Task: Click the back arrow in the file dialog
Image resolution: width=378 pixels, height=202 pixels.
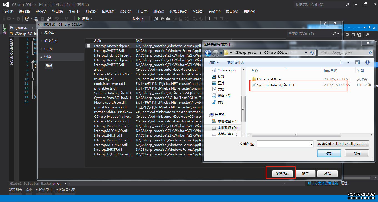Action: (208, 53)
